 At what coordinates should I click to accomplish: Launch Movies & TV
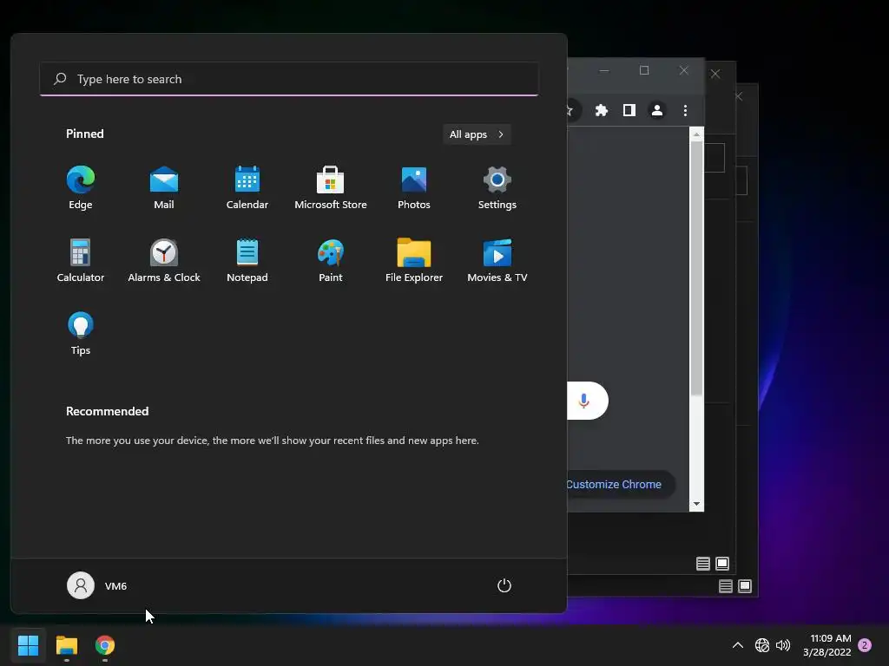[497, 260]
